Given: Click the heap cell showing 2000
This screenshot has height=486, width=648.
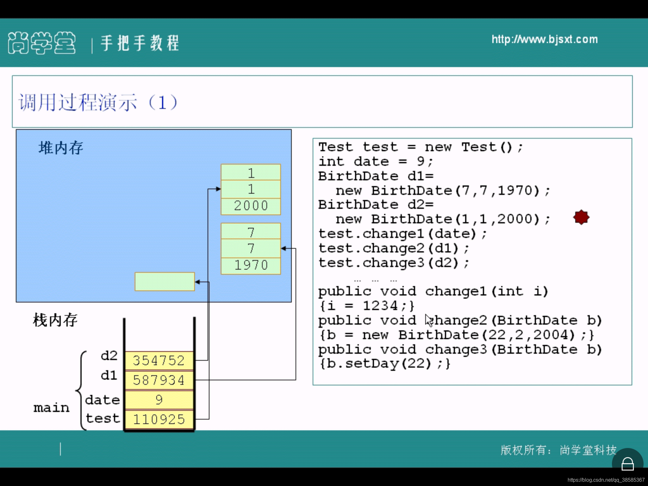Looking at the screenshot, I should point(251,206).
